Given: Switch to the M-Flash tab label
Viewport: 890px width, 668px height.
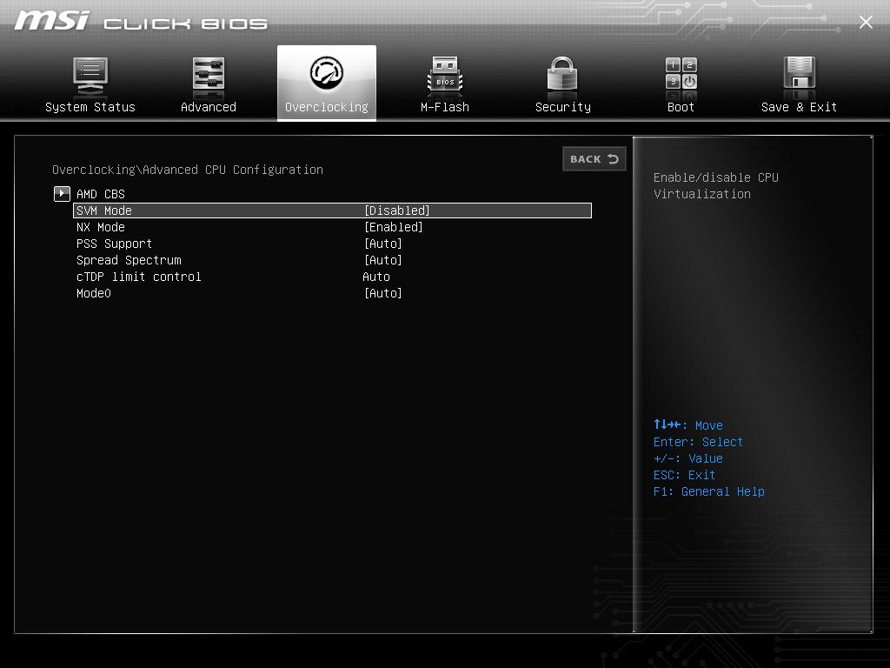Looking at the screenshot, I should (x=445, y=107).
